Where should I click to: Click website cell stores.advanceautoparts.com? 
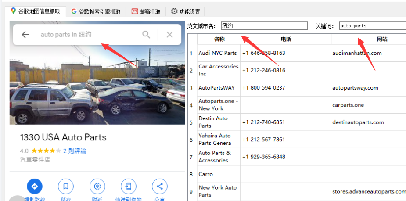(x=368, y=191)
